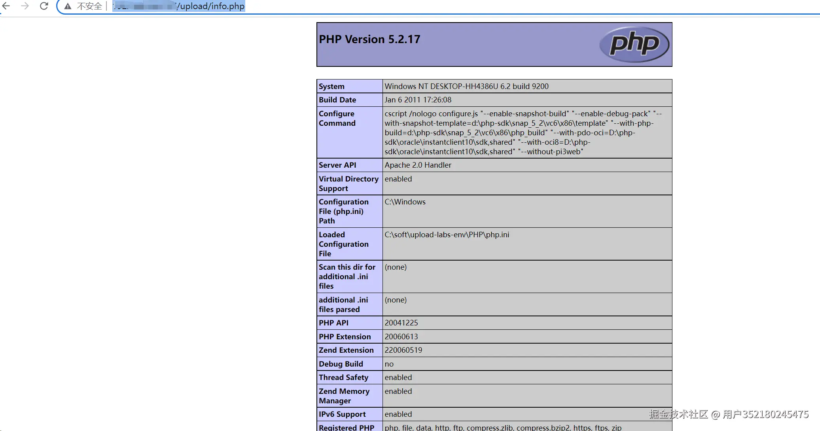Click the System row label
Screen dimensions: 820x431
(x=331, y=86)
